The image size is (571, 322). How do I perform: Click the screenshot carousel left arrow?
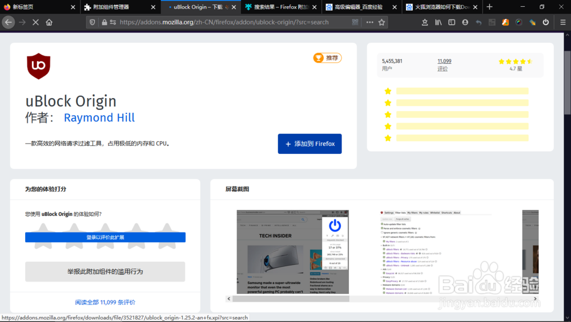(229, 299)
